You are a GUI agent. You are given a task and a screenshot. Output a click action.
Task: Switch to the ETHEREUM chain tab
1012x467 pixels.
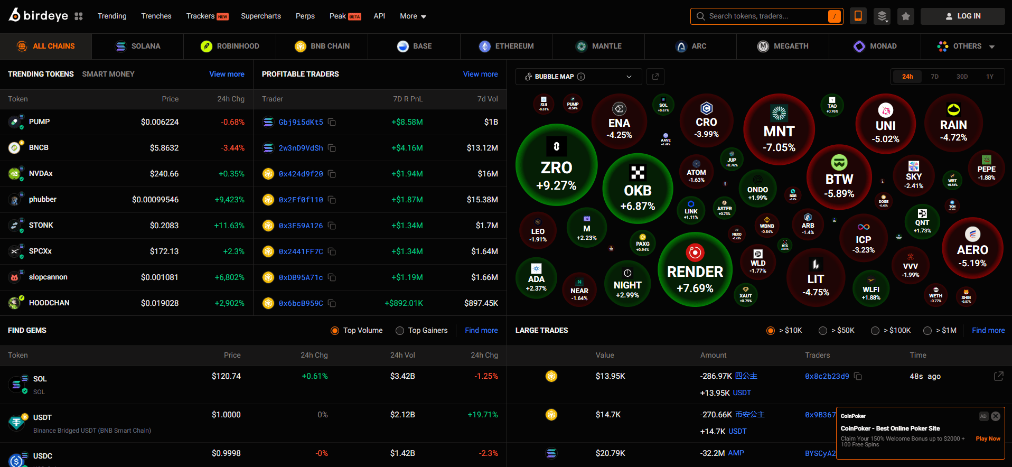(507, 46)
